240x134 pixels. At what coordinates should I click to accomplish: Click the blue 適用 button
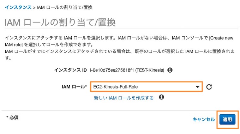[x=227, y=119]
